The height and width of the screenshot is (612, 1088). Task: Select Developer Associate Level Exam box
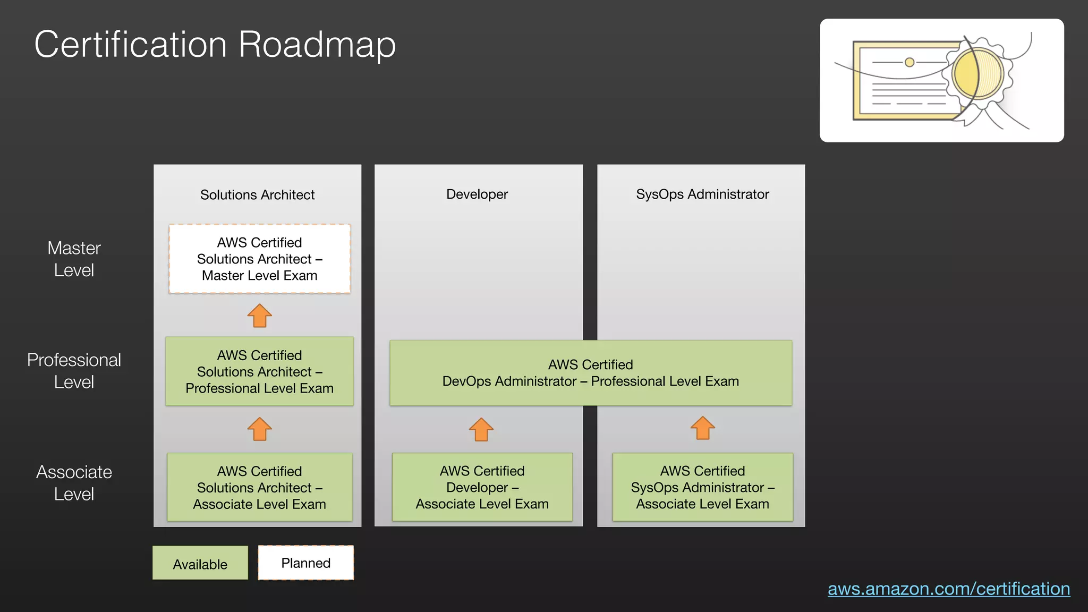(x=482, y=487)
